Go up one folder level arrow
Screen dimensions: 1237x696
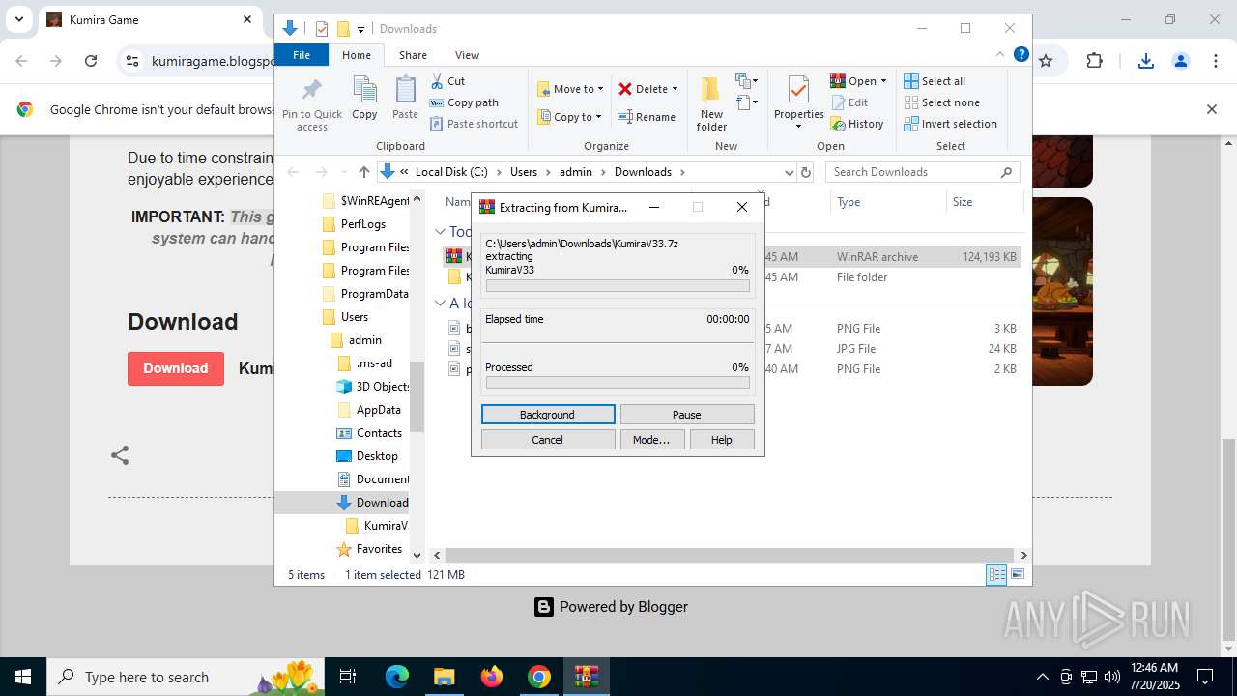363,172
